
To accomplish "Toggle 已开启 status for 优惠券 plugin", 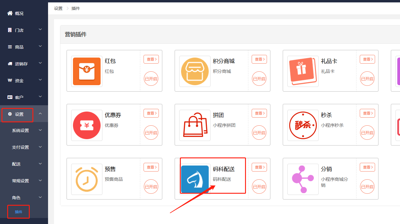I will tap(151, 133).
